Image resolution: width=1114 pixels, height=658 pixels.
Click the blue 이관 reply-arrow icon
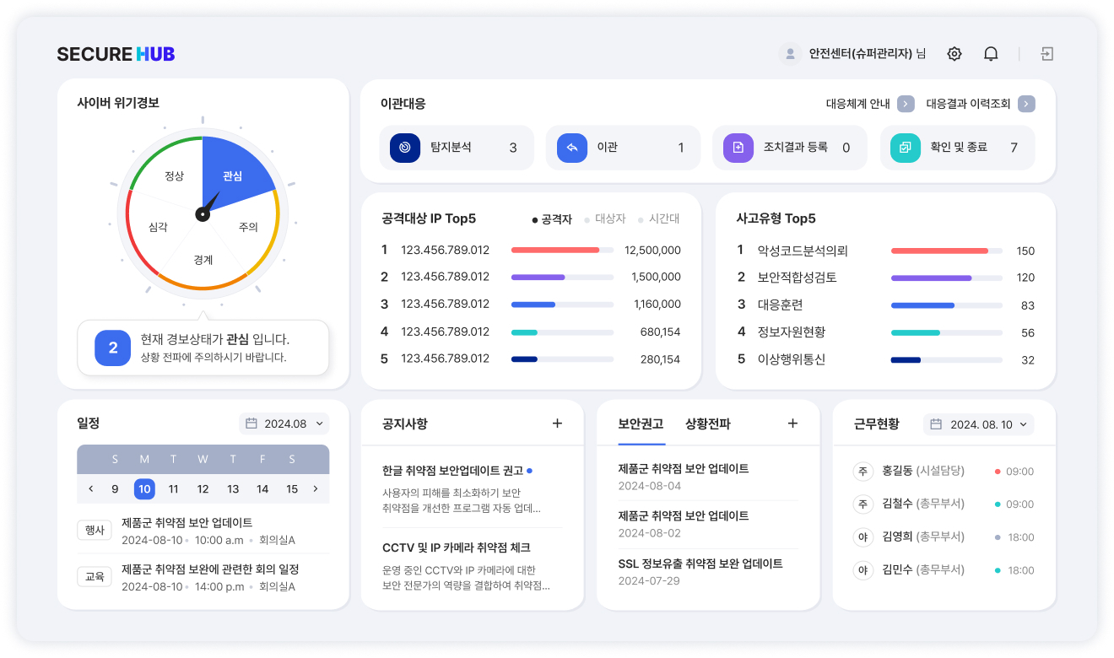[x=572, y=148]
